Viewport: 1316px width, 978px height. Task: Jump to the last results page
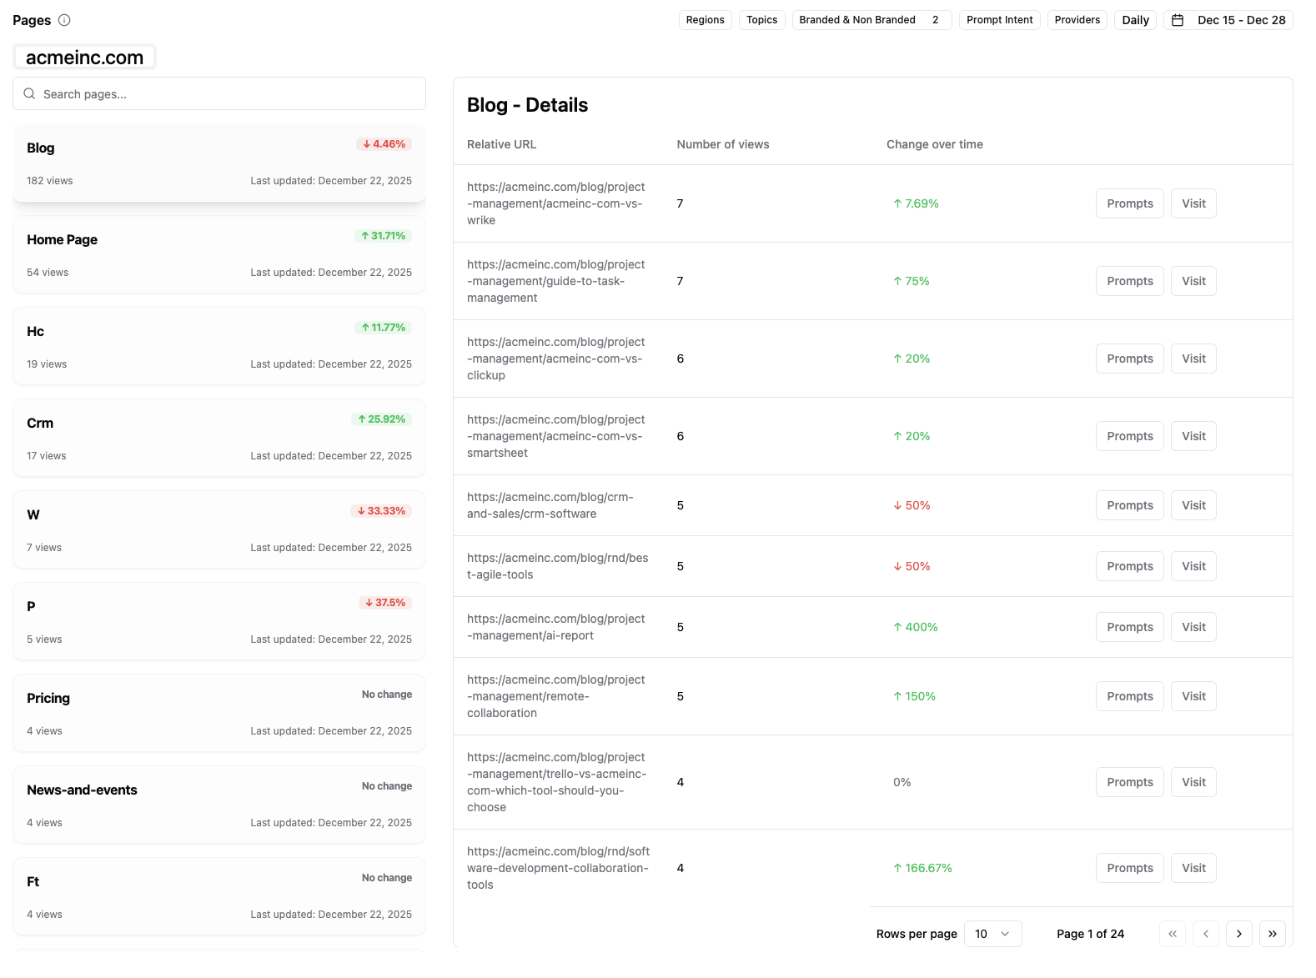pos(1272,934)
